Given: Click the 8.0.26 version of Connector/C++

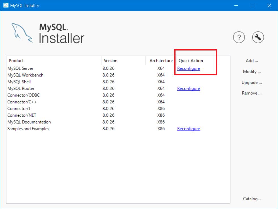Looking at the screenshot, I should pos(108,102).
